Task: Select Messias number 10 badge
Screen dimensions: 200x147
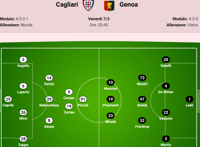Action: click(111, 82)
